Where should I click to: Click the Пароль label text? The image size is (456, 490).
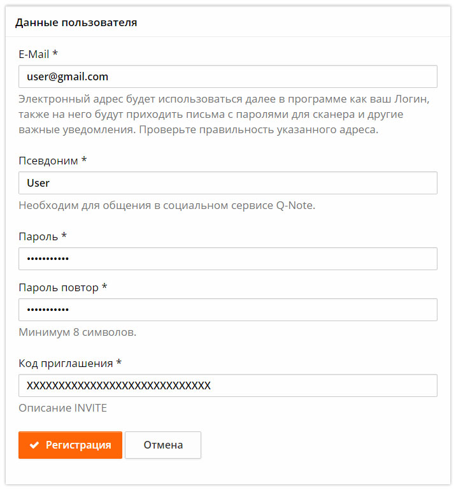(38, 236)
